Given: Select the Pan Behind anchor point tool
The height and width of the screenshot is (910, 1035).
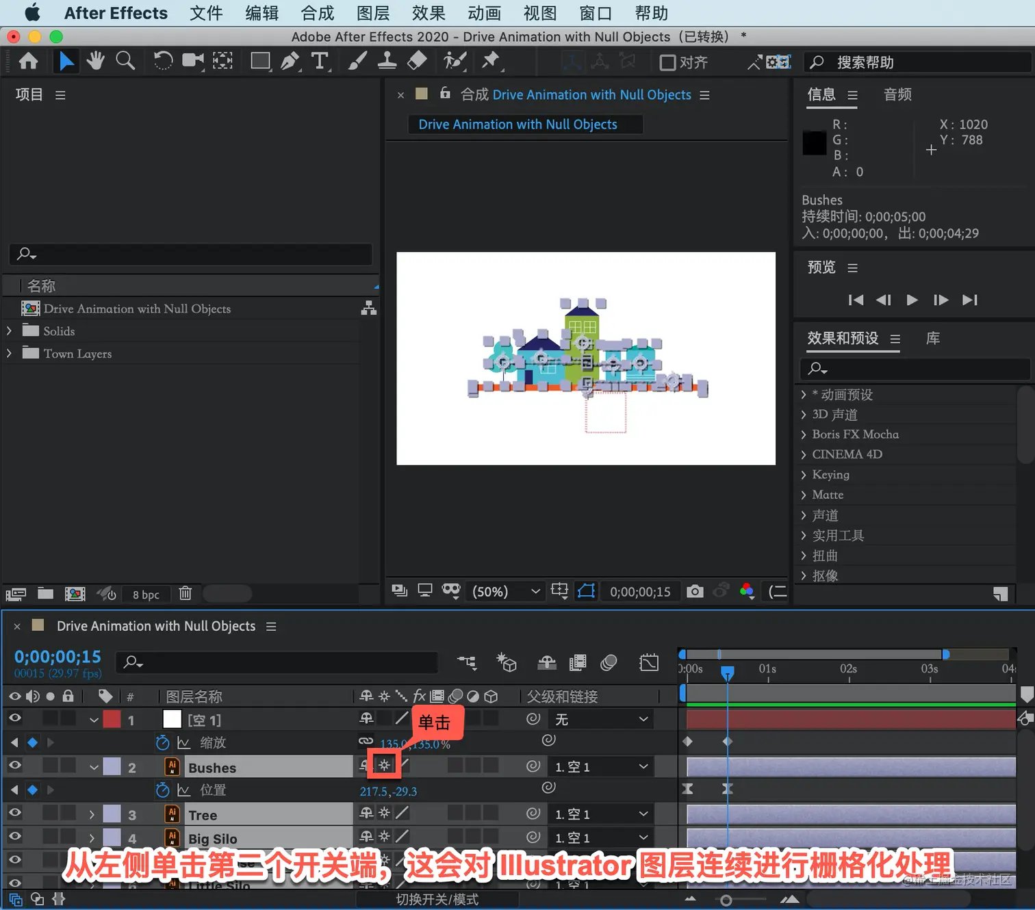Looking at the screenshot, I should (x=222, y=62).
